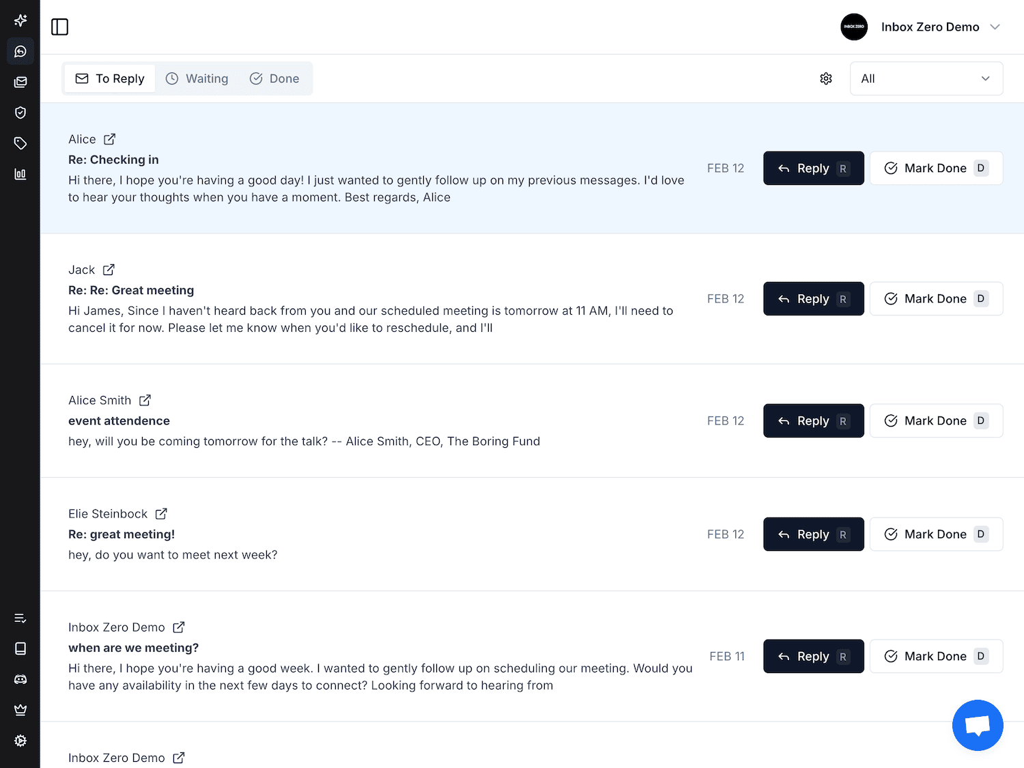Toggle the sidebar collapse panel icon
1024x768 pixels.
[59, 27]
